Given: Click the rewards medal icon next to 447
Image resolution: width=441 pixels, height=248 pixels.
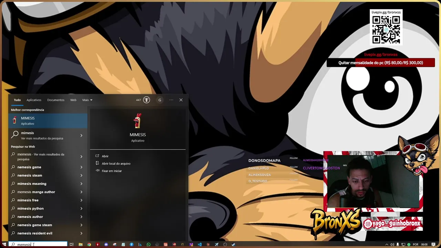Looking at the screenshot, I should [x=147, y=100].
